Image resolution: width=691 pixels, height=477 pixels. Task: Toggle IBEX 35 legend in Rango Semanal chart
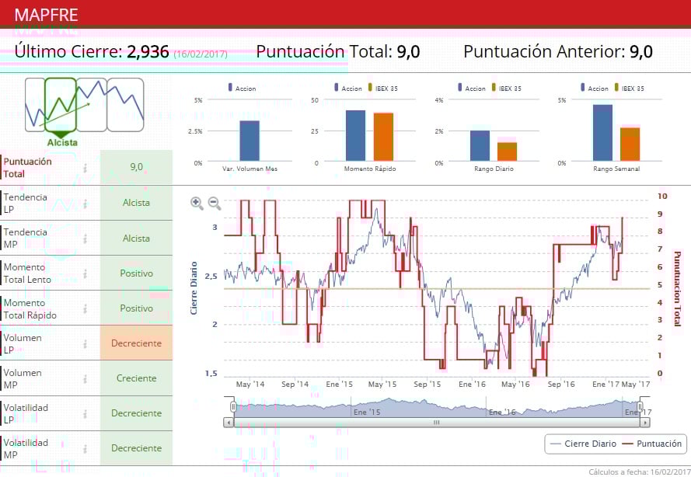pyautogui.click(x=629, y=88)
